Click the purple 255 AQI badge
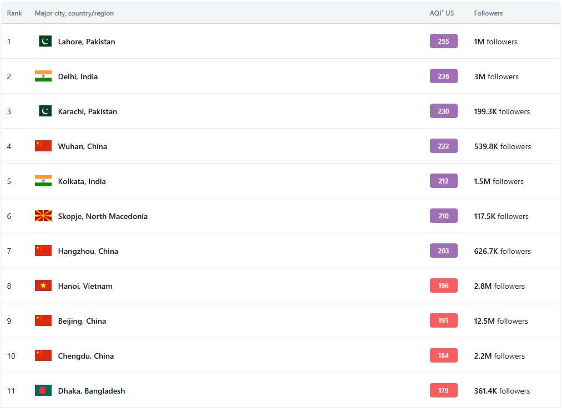Viewport: 562px width, 408px height. 443,41
